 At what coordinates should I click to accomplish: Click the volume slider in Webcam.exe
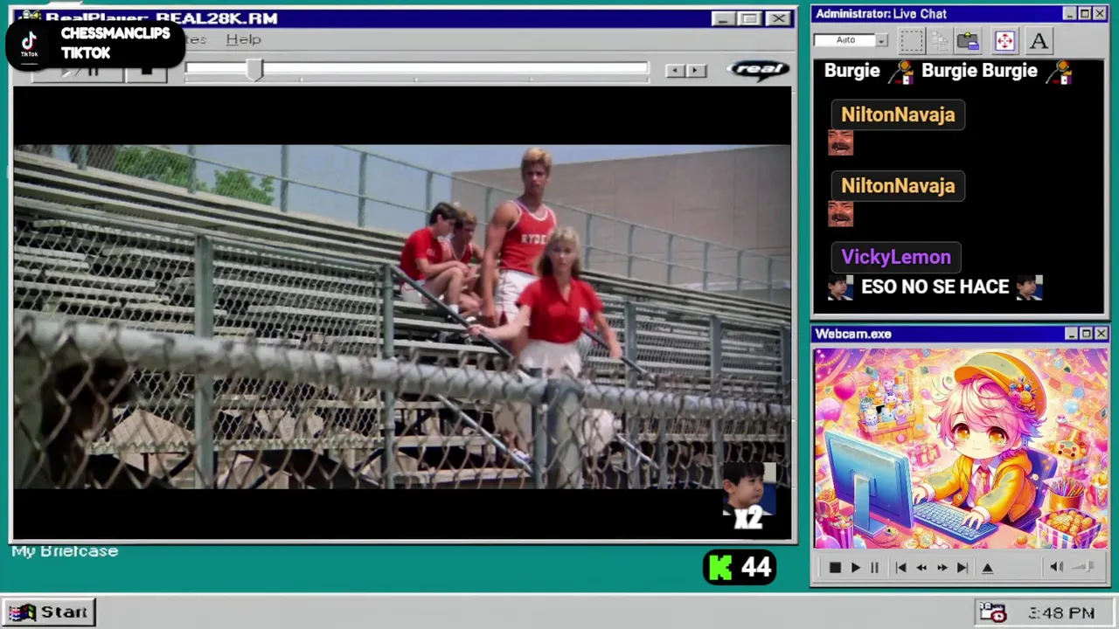[x=1084, y=567]
